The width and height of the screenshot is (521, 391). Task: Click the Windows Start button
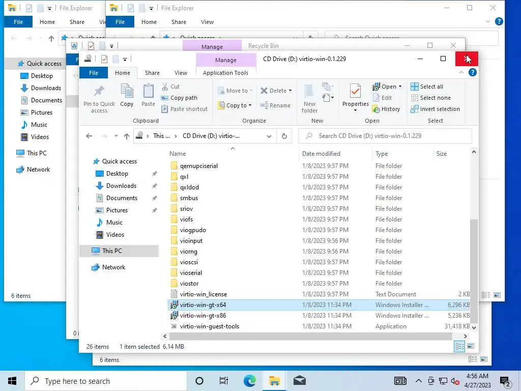point(12,381)
